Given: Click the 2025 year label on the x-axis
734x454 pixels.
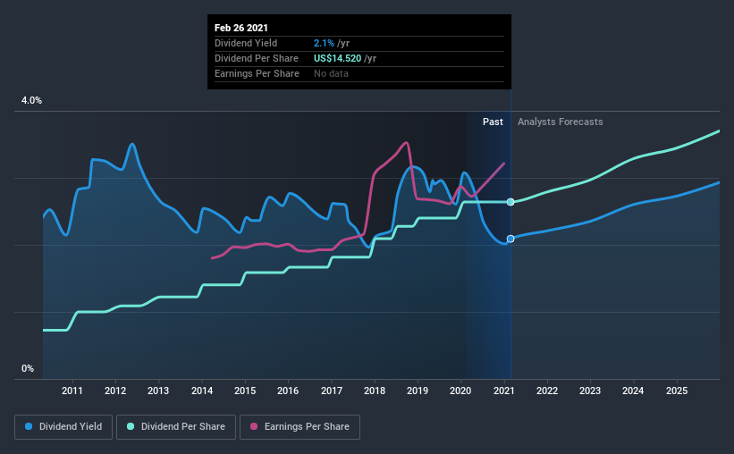Looking at the screenshot, I should (x=677, y=391).
